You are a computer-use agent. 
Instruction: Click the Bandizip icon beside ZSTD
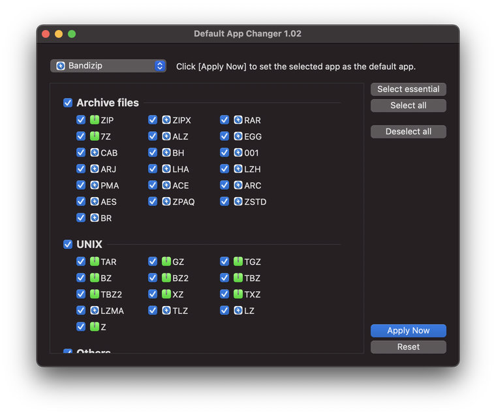point(238,202)
